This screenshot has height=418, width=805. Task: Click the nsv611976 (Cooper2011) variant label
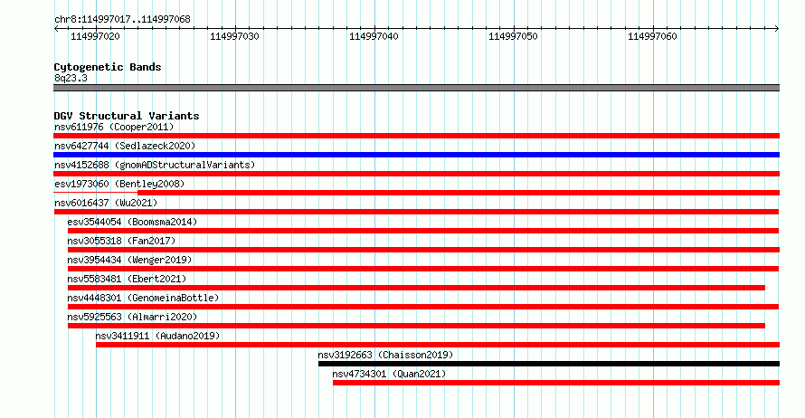pos(114,127)
